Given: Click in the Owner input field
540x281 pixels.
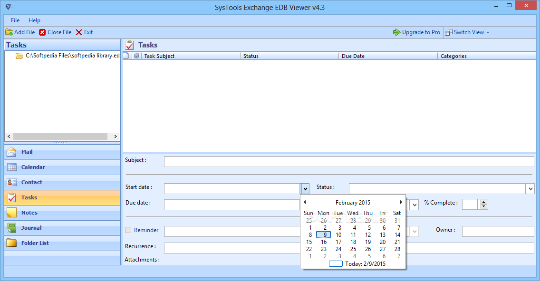Looking at the screenshot, I should [x=498, y=232].
